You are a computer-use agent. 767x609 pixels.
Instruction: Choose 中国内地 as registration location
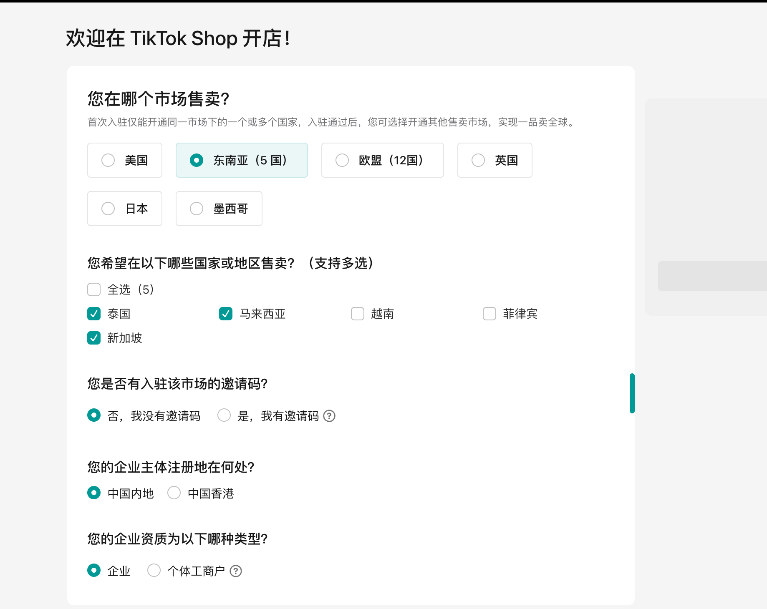[x=94, y=493]
